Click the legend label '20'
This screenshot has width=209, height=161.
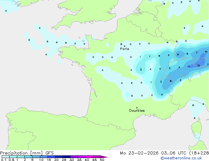[56, 160]
